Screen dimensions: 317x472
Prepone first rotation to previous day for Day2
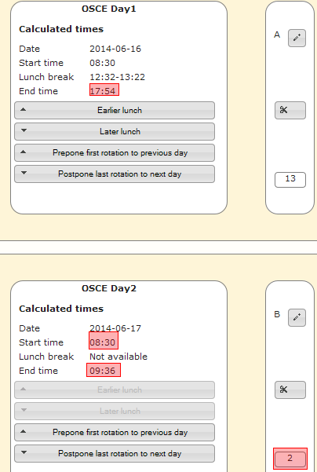115,433
